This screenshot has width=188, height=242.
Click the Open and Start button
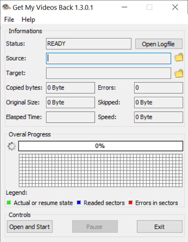(x=30, y=227)
